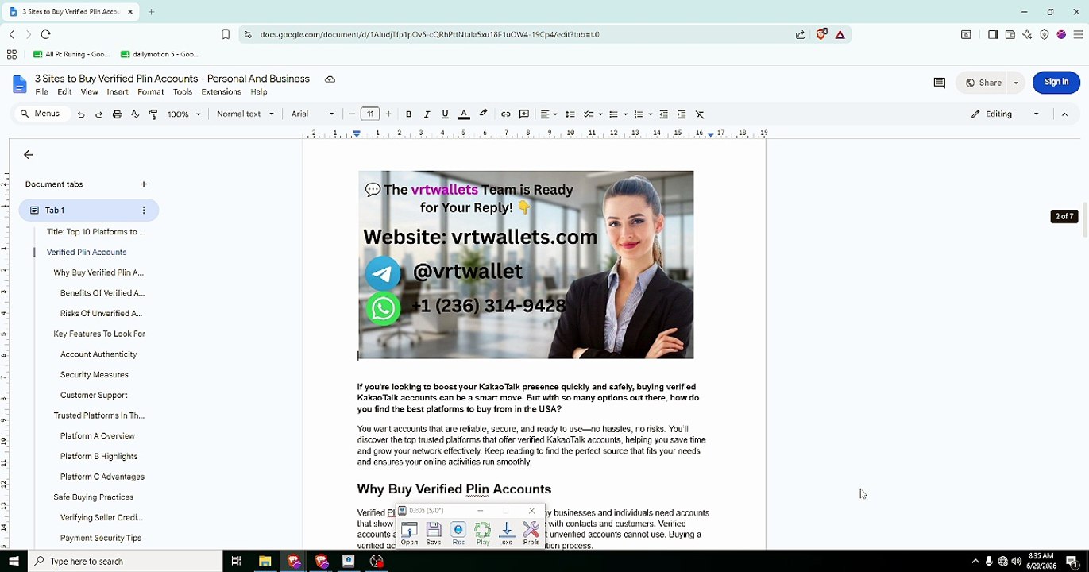Image resolution: width=1089 pixels, height=572 pixels.
Task: Bookmark this page in address bar
Action: point(226,34)
